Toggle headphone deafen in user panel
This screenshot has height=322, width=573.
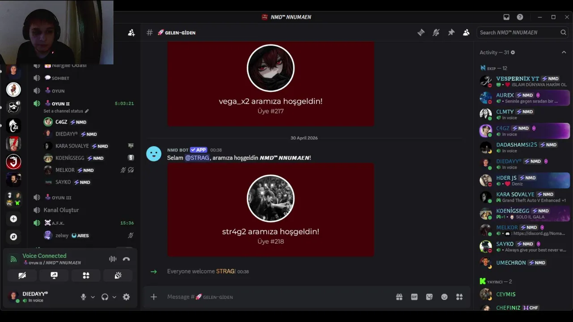click(105, 297)
